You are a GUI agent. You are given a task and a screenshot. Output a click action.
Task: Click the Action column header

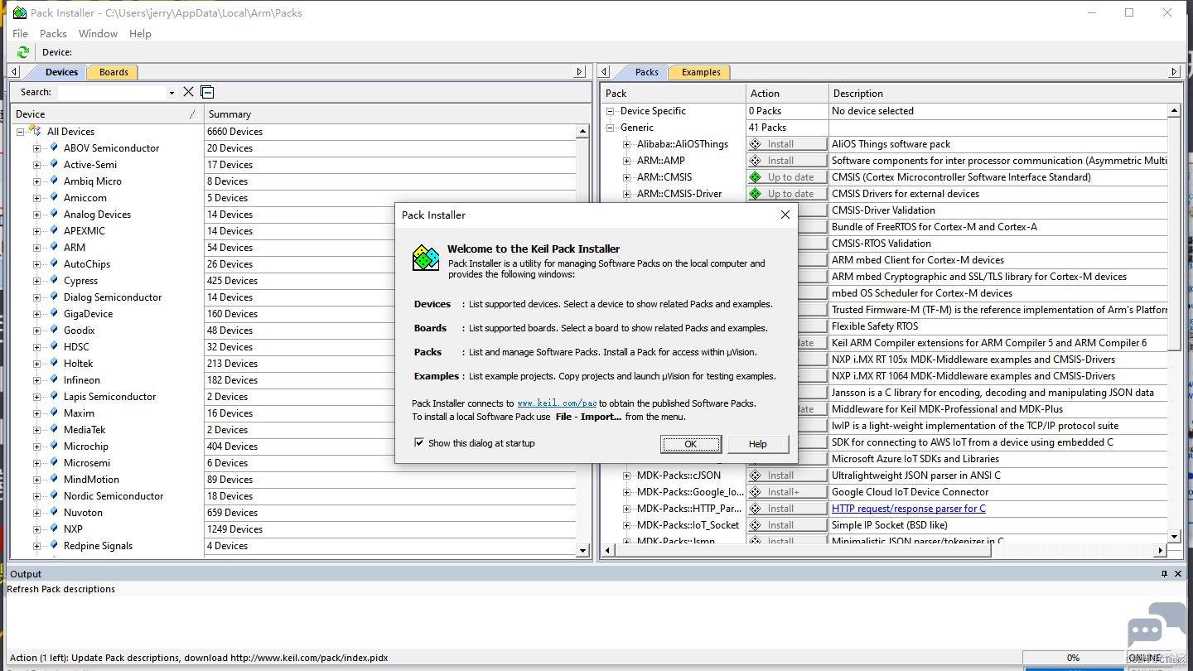tap(787, 93)
